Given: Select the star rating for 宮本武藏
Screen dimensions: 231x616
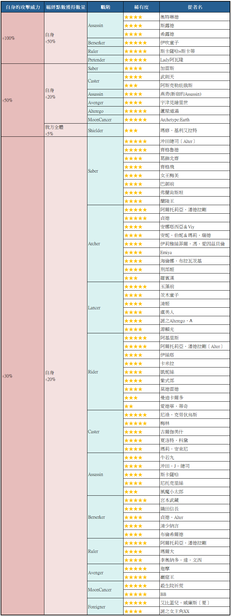Looking at the screenshot, I should pos(135,500).
